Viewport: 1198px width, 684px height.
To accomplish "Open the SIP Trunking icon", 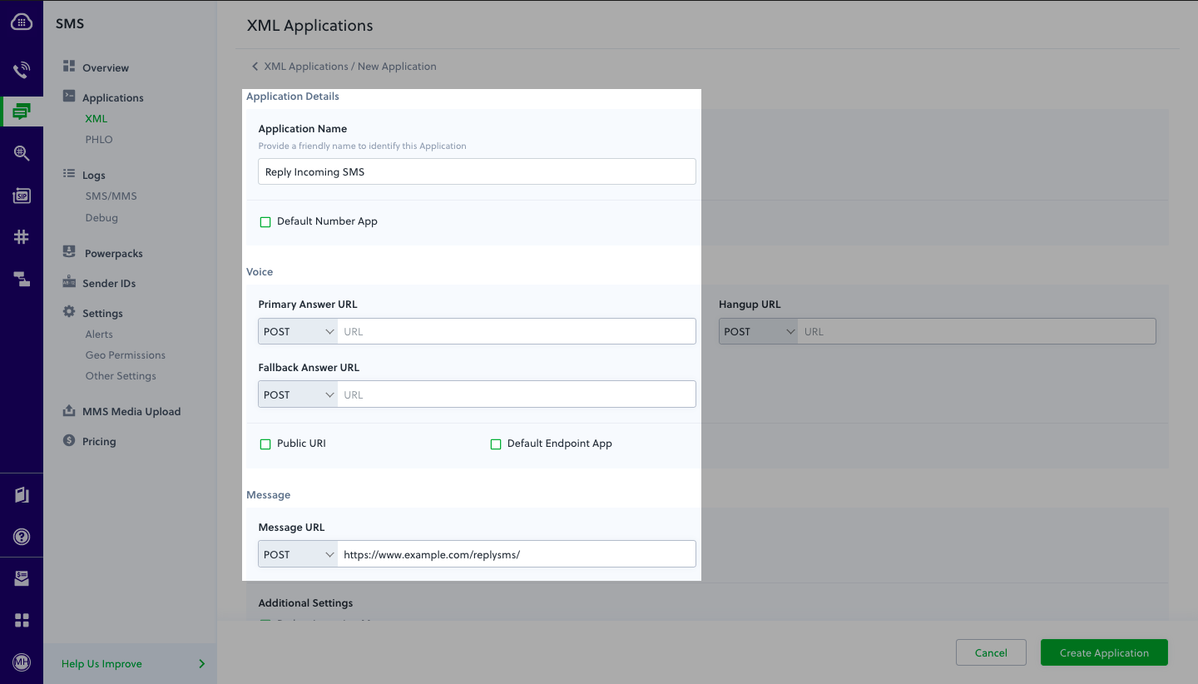I will tap(21, 196).
